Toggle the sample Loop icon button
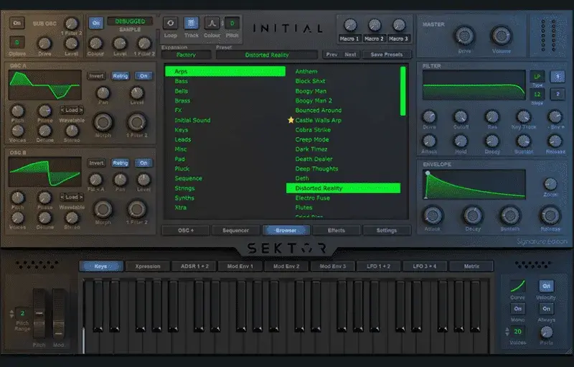Image resolution: width=574 pixels, height=367 pixels. pos(170,24)
